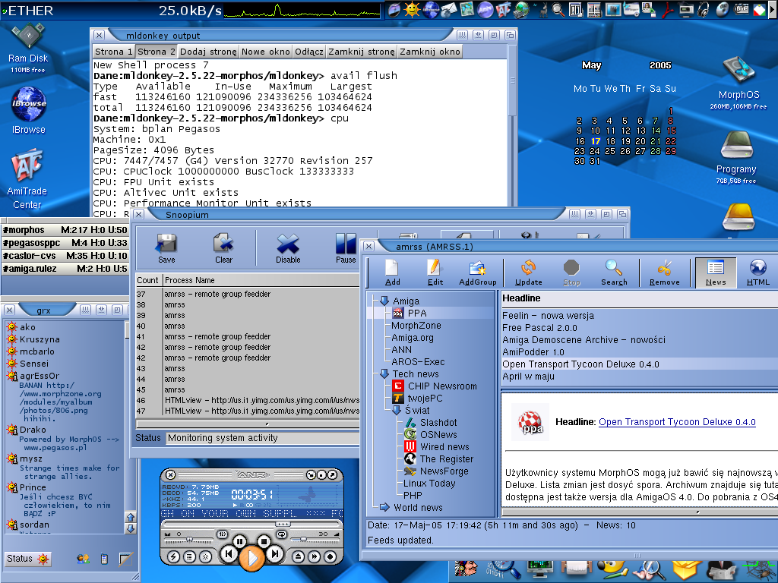Update feeds with the Update icon
778x583 pixels.
[529, 273]
